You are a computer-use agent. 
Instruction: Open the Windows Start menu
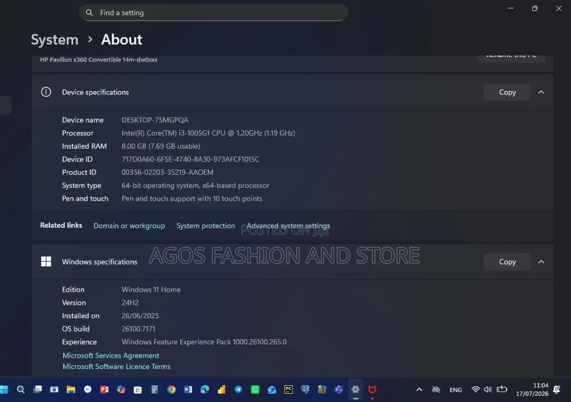(x=4, y=390)
